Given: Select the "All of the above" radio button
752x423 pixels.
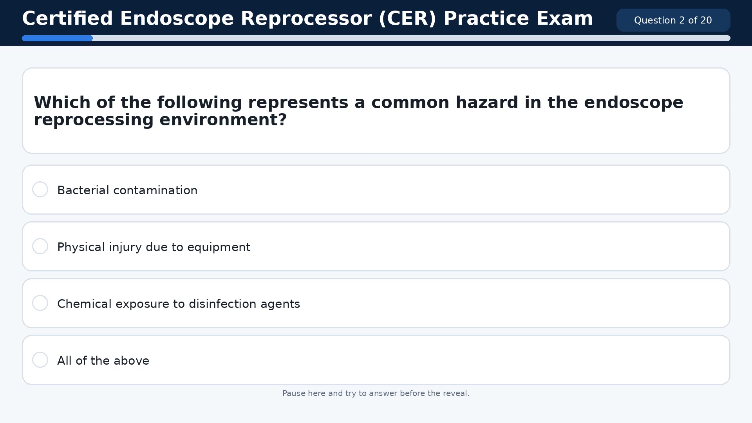Looking at the screenshot, I should 40,360.
